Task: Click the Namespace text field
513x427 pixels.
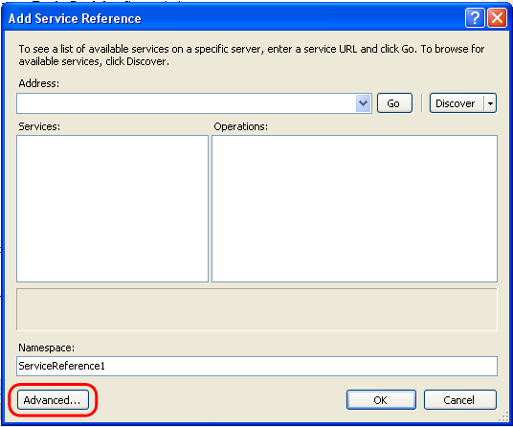Action: point(256,366)
